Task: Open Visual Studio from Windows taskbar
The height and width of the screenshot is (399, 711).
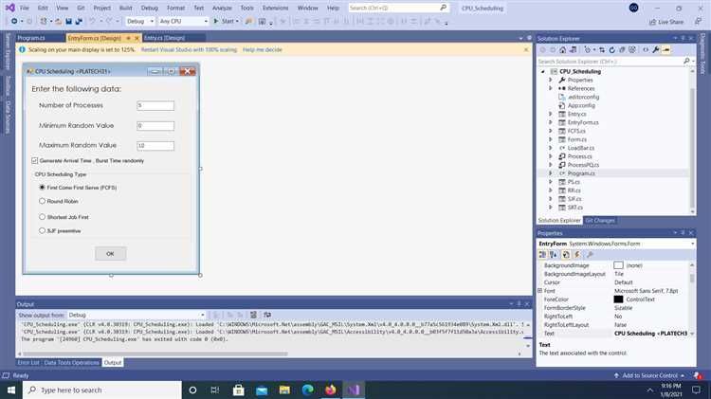Action: pos(354,390)
